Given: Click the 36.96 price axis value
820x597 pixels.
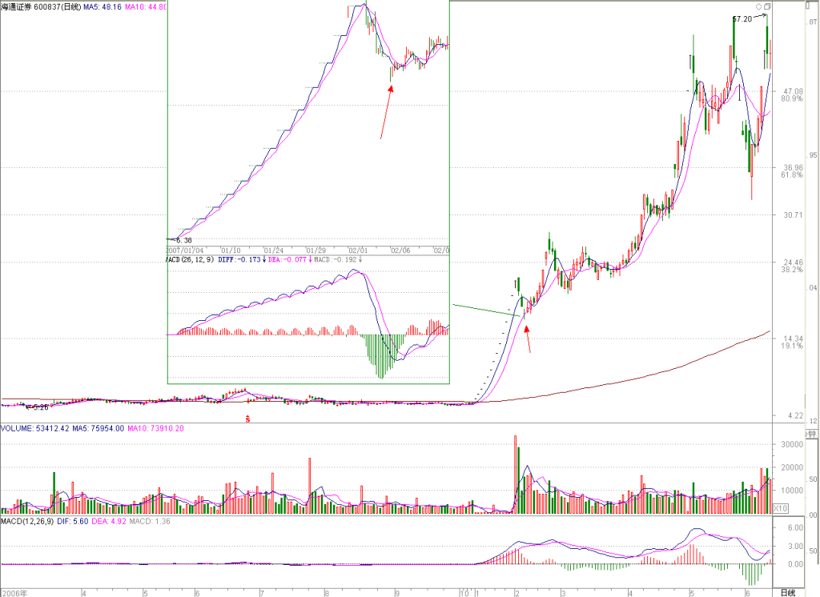Looking at the screenshot, I should [x=793, y=168].
